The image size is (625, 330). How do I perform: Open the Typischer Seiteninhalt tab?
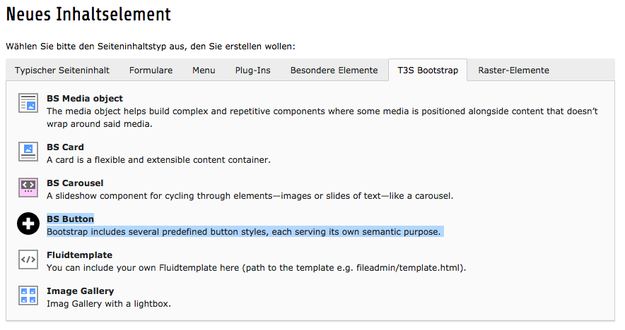pyautogui.click(x=62, y=71)
